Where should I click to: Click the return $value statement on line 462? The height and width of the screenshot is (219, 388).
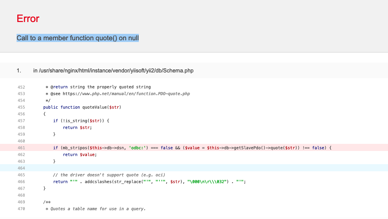tap(79, 154)
